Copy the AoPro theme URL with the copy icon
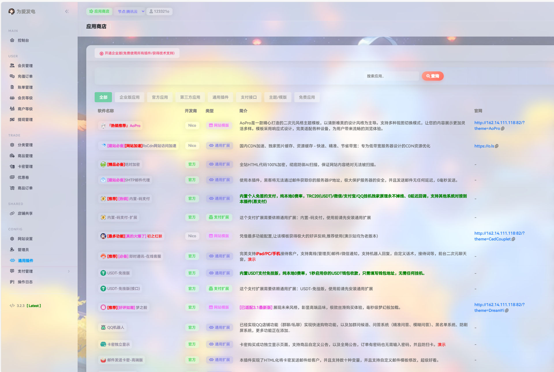Image resolution: width=554 pixels, height=372 pixels. tap(503, 128)
